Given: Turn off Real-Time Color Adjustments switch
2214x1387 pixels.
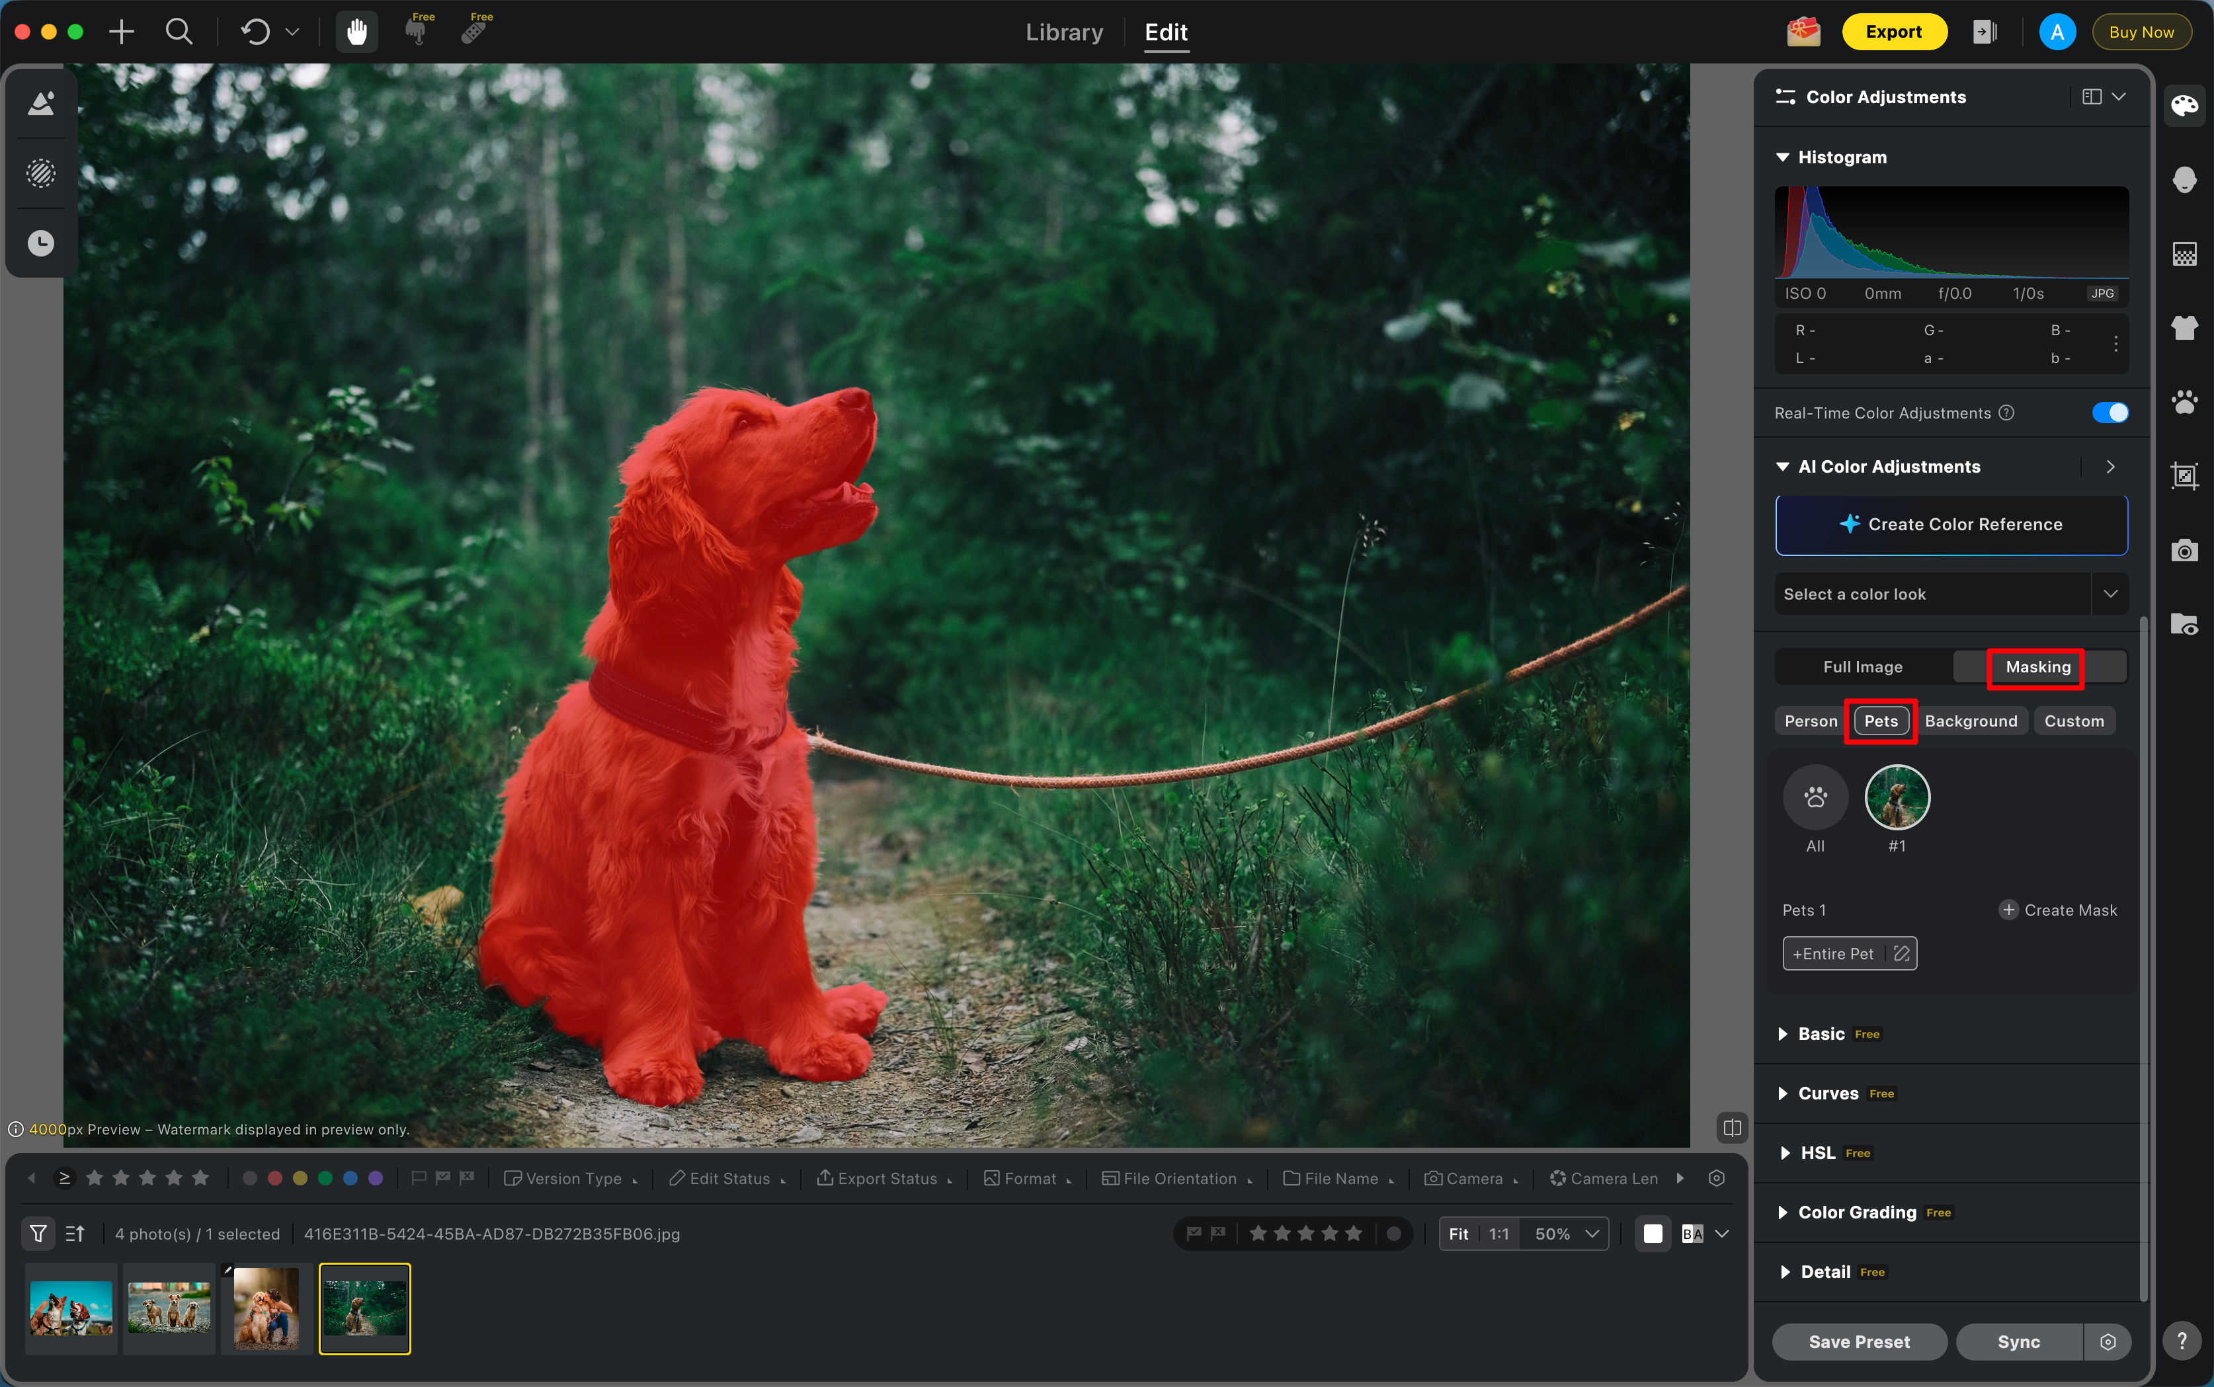Looking at the screenshot, I should (x=2110, y=413).
